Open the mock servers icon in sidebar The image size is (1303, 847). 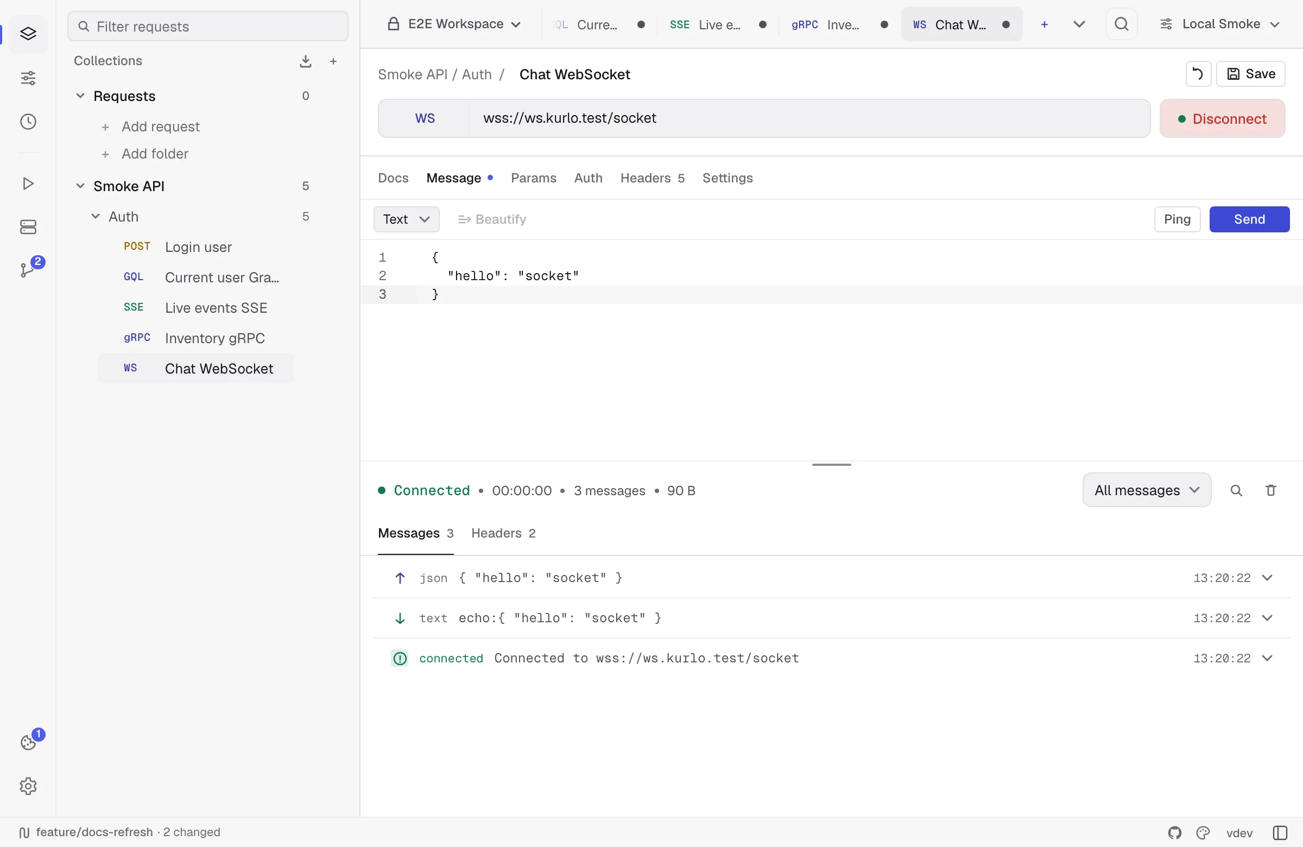28,227
